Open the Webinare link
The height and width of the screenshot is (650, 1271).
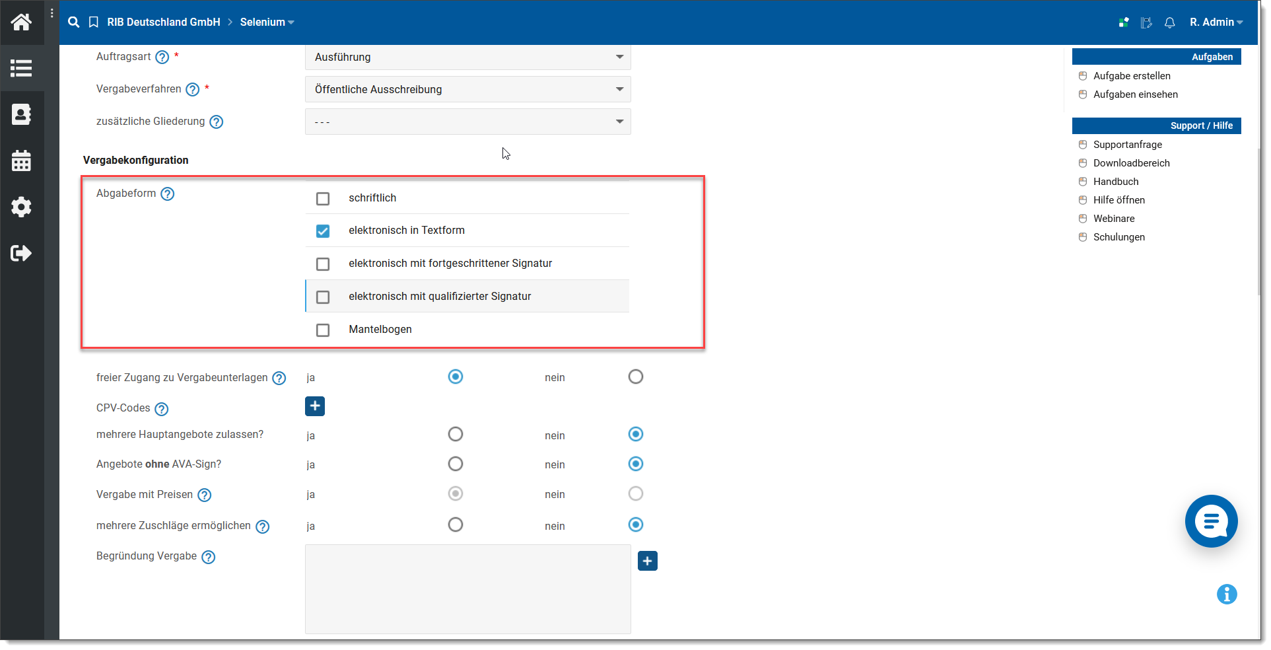coord(1114,219)
